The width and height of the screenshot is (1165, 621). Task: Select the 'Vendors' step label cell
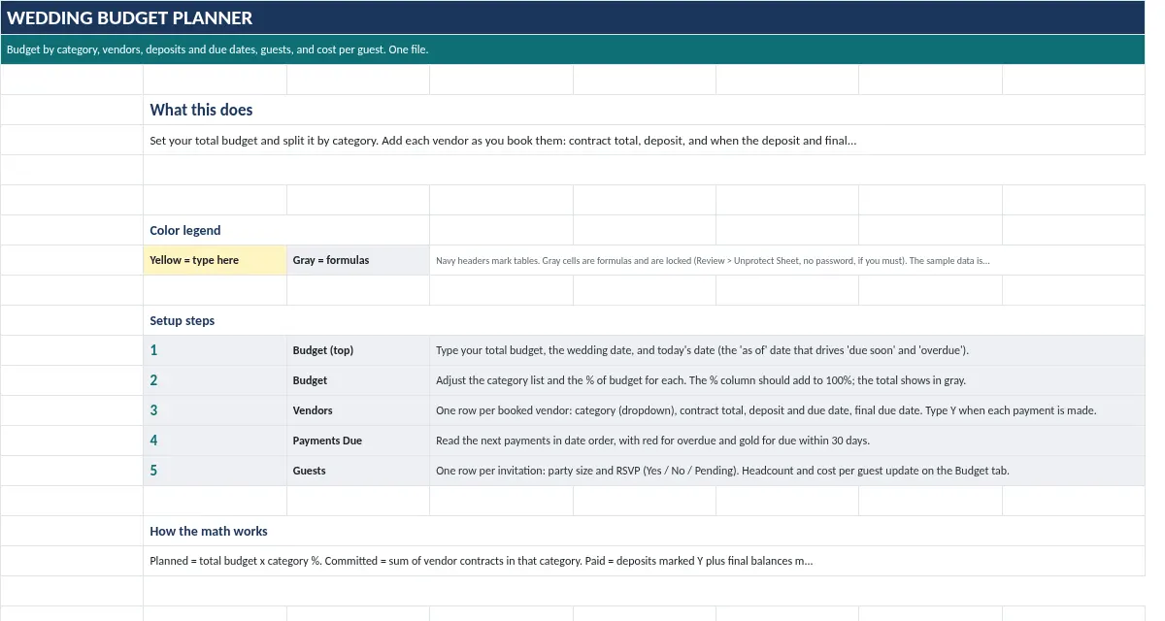pyautogui.click(x=358, y=410)
